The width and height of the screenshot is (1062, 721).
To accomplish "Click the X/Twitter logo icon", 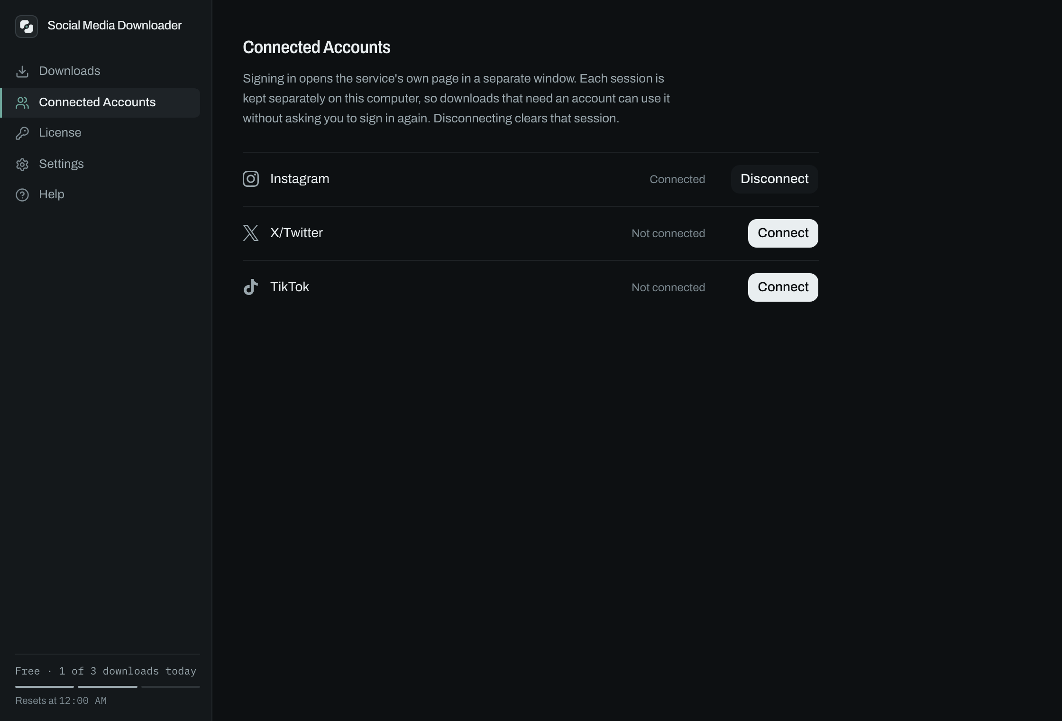I will [x=251, y=233].
